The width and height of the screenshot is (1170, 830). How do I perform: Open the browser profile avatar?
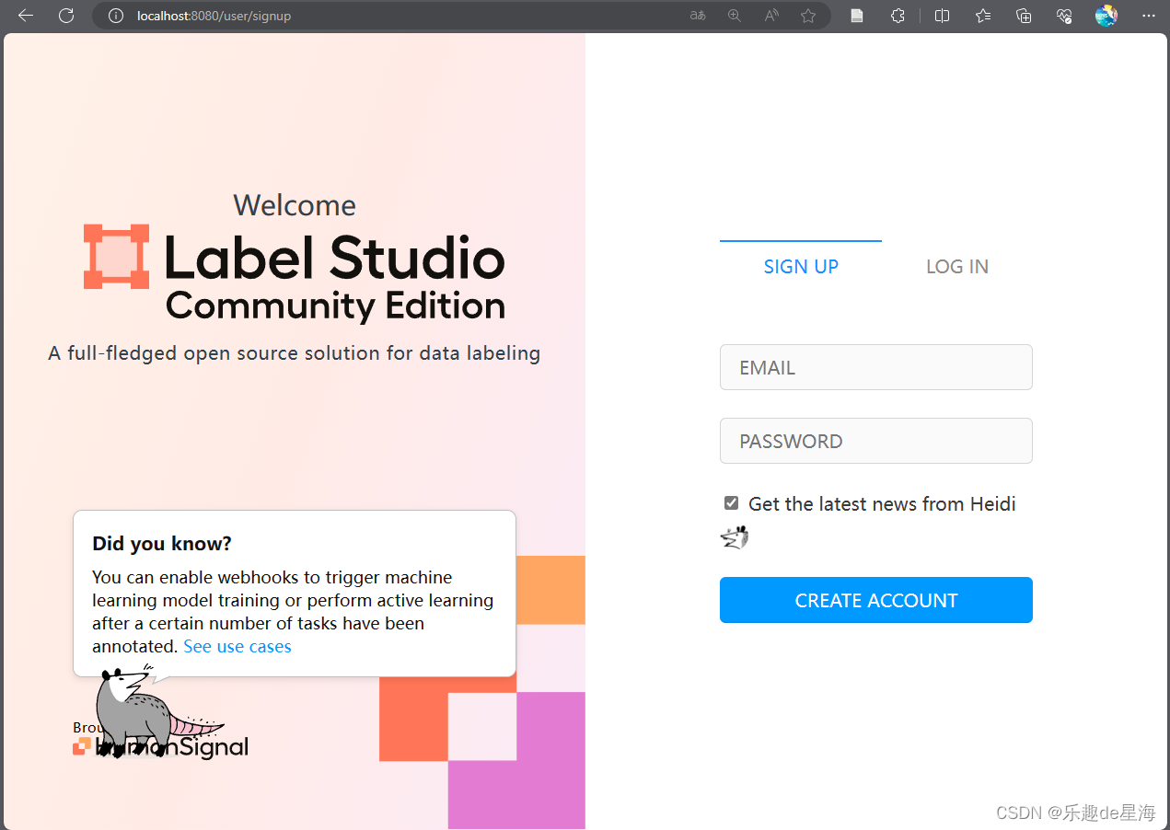(x=1106, y=16)
